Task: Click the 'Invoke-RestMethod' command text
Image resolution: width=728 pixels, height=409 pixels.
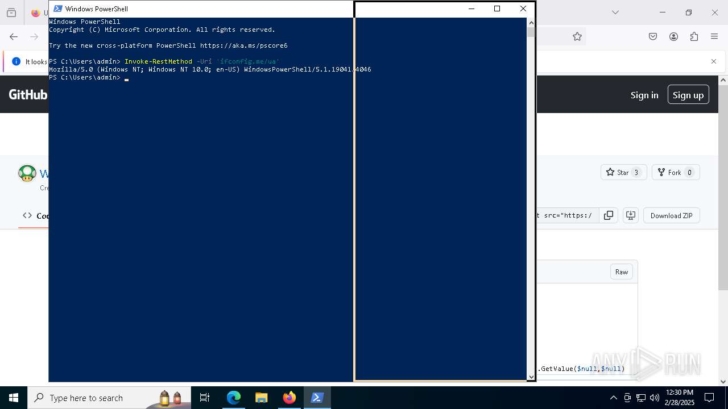Action: (158, 61)
